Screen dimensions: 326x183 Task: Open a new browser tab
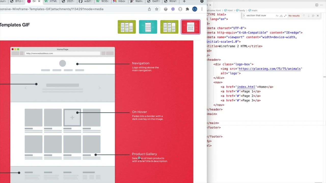pos(184,1)
